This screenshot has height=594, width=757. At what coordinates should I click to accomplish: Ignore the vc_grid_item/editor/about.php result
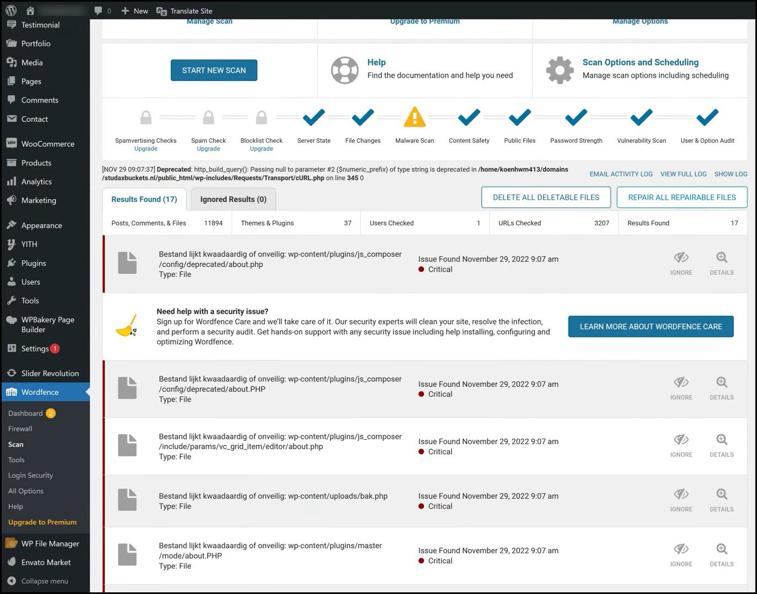click(x=681, y=445)
